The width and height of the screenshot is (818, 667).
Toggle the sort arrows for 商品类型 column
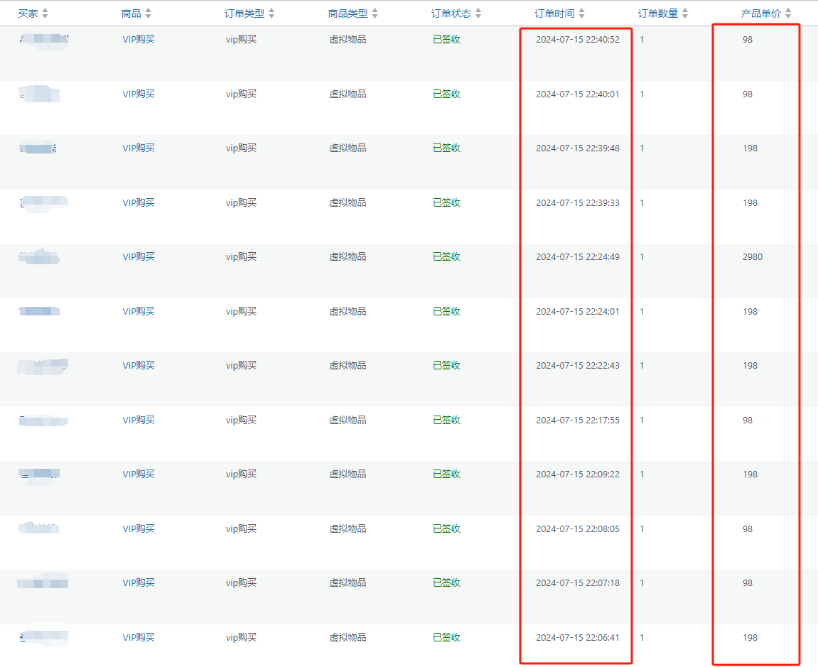(x=375, y=13)
